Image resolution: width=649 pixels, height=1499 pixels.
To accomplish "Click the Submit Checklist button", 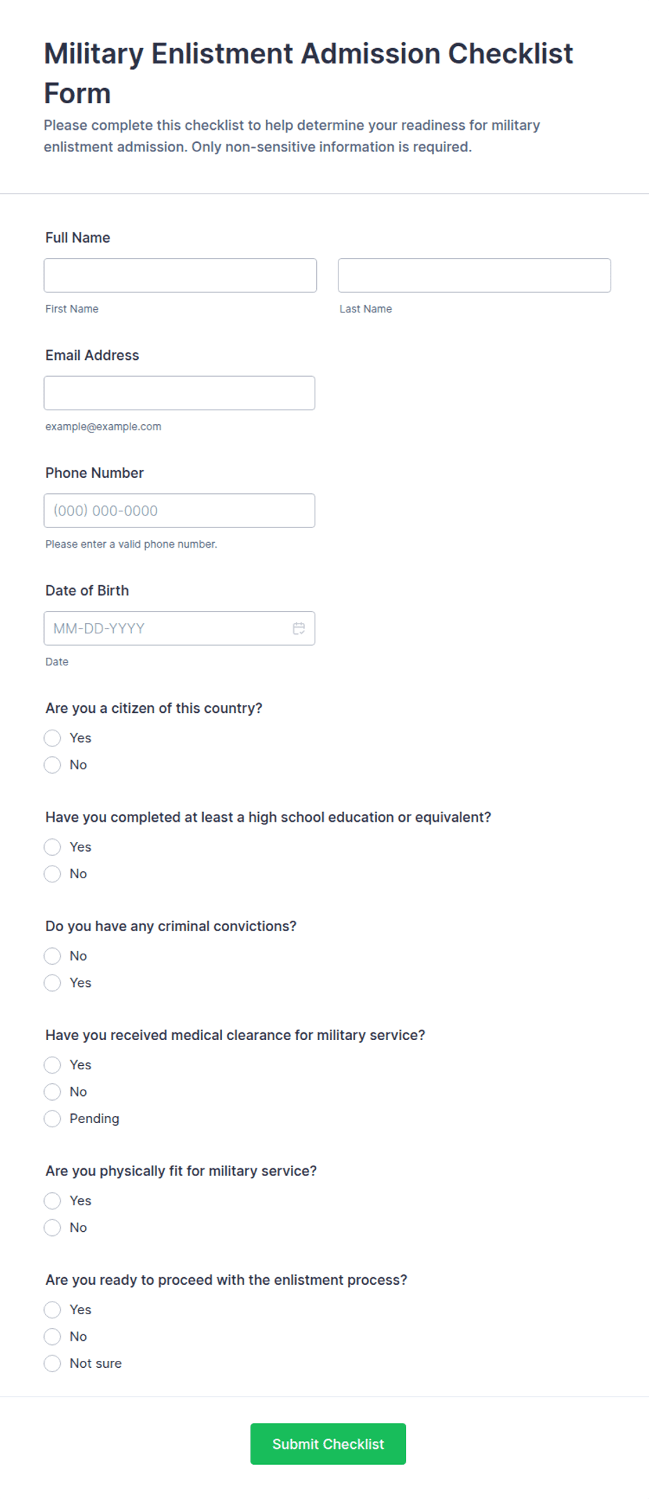I will pos(328,1444).
